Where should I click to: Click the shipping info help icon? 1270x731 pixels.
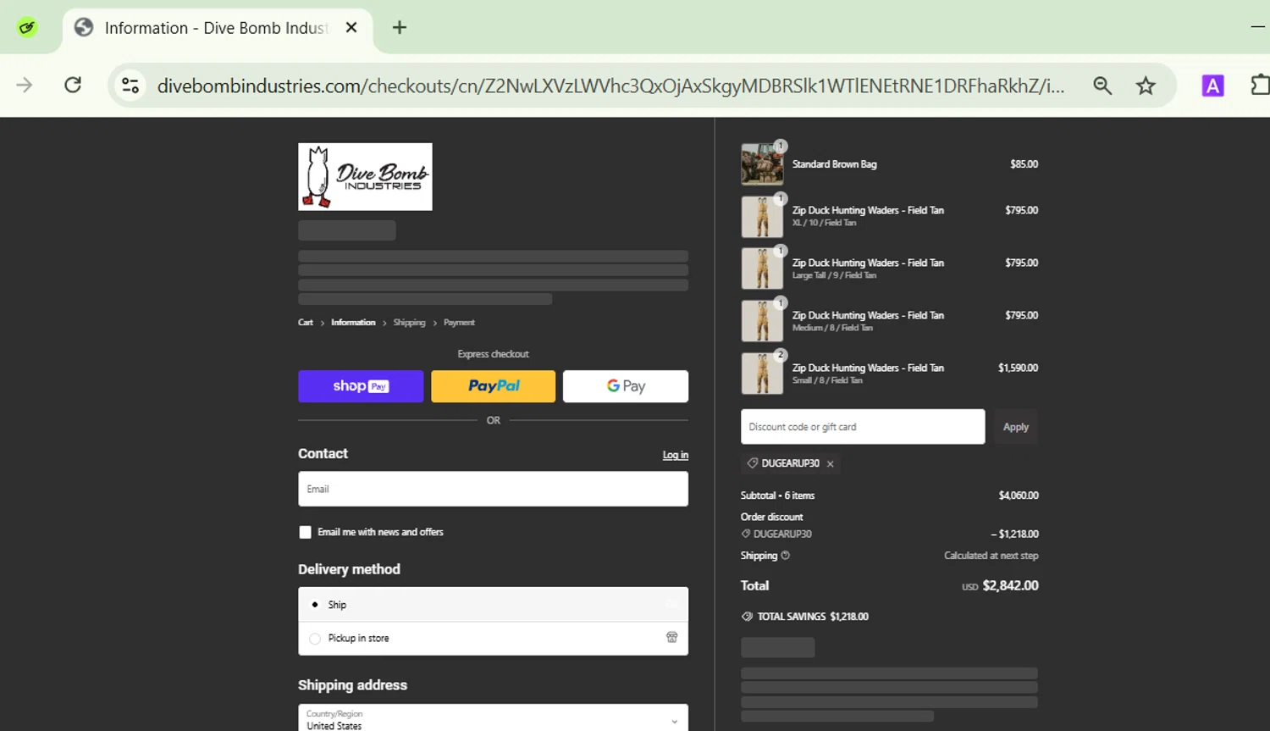click(786, 556)
